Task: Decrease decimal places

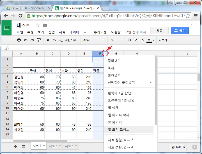Action: point(61,40)
